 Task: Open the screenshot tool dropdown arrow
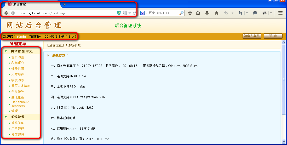click(247, 13)
